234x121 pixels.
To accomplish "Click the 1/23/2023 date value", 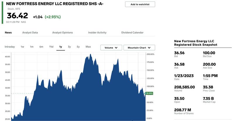I will pos(184,76).
